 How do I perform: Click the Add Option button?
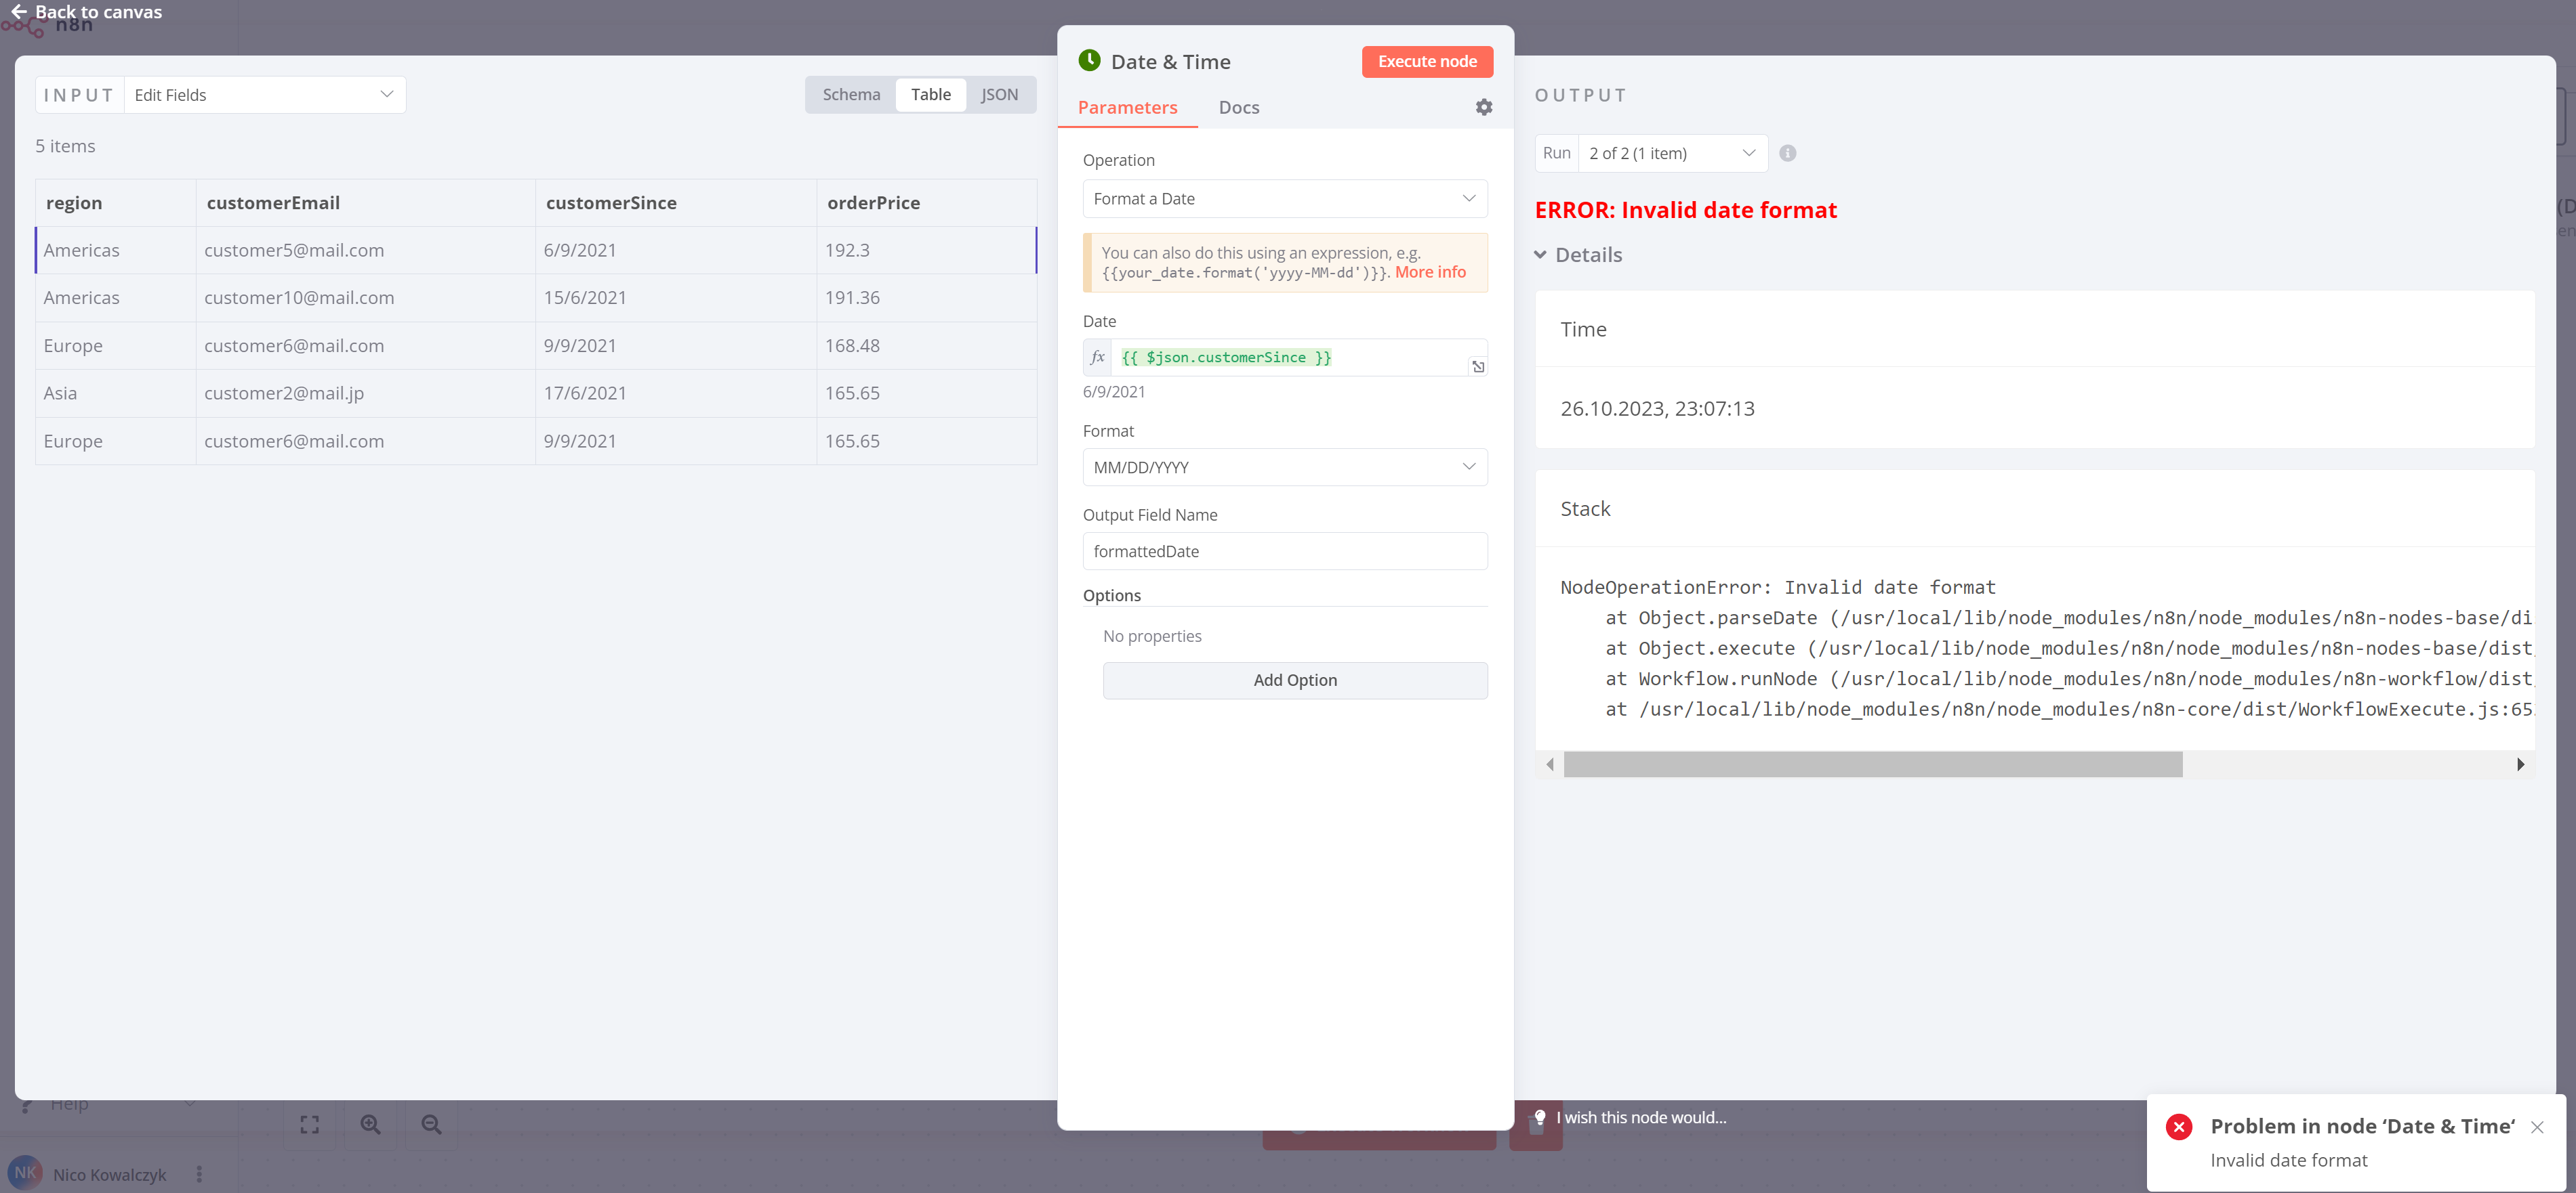click(x=1294, y=679)
